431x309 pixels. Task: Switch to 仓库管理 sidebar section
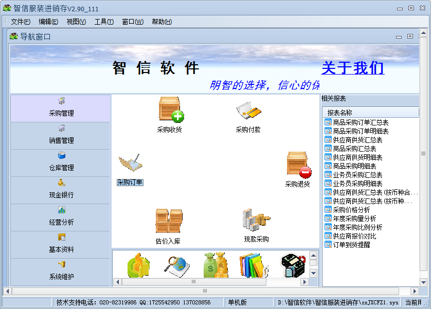[x=61, y=162]
